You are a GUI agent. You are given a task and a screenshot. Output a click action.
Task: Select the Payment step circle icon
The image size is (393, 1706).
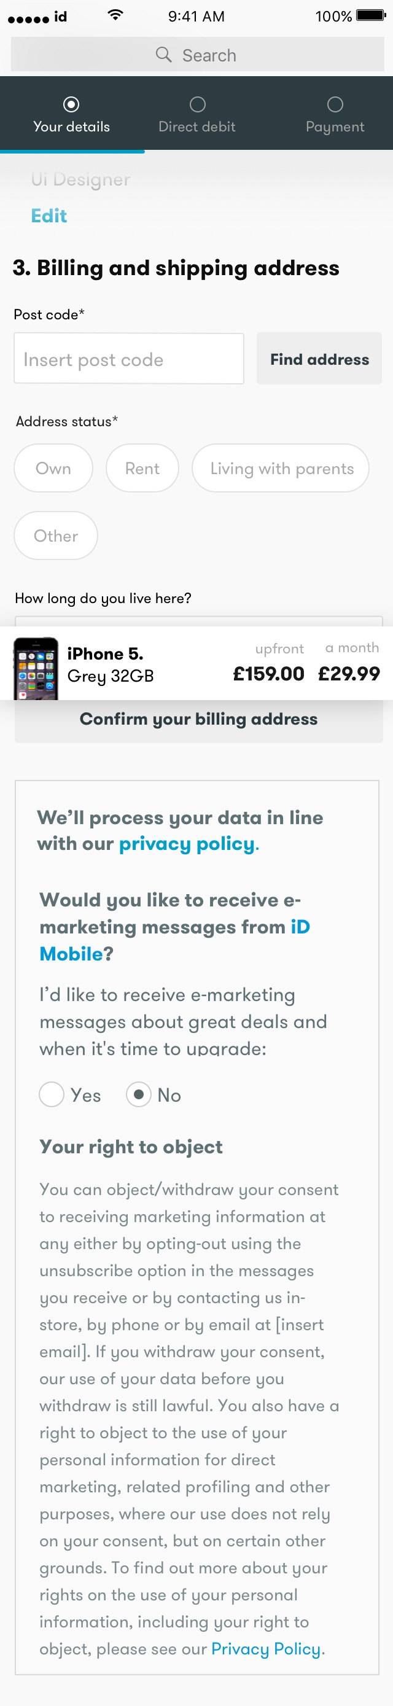pyautogui.click(x=335, y=104)
